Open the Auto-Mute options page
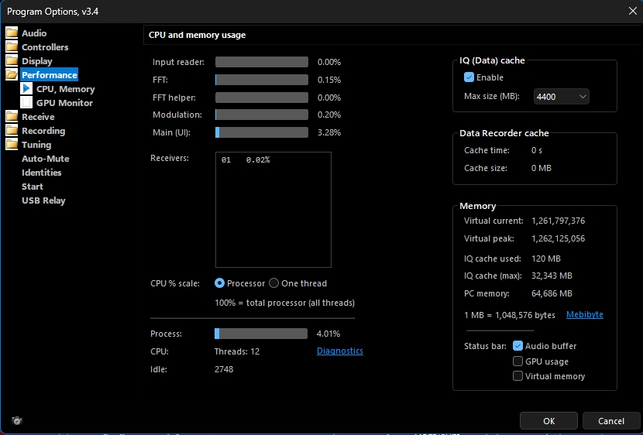This screenshot has height=435, width=643. pyautogui.click(x=45, y=159)
